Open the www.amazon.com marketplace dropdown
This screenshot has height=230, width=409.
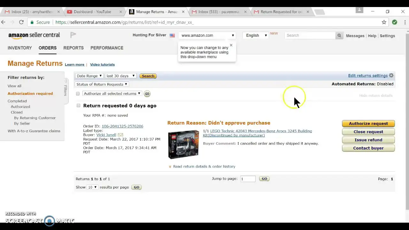[x=207, y=35]
